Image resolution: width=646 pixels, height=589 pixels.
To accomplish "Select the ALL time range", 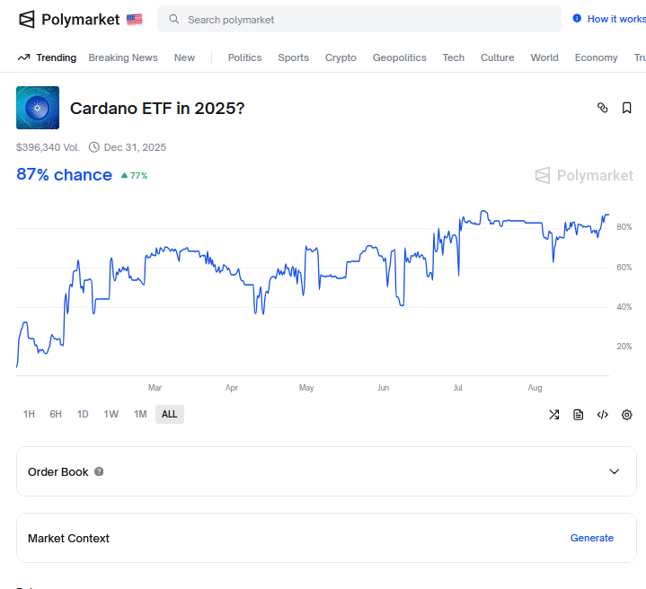I will (x=169, y=414).
